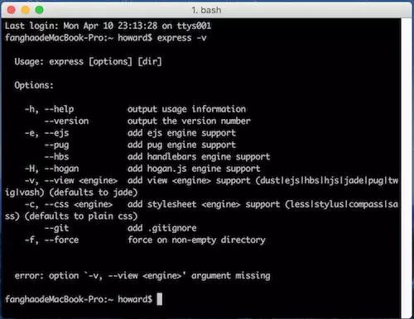Click the 'Options:' heading text

point(34,85)
